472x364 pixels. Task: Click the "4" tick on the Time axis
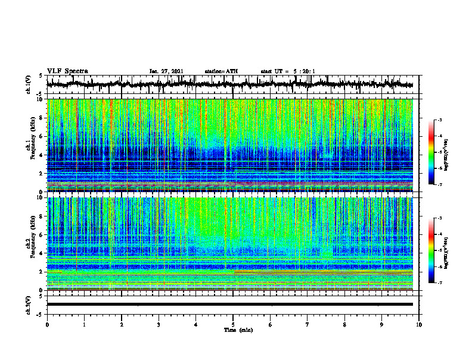point(196,325)
